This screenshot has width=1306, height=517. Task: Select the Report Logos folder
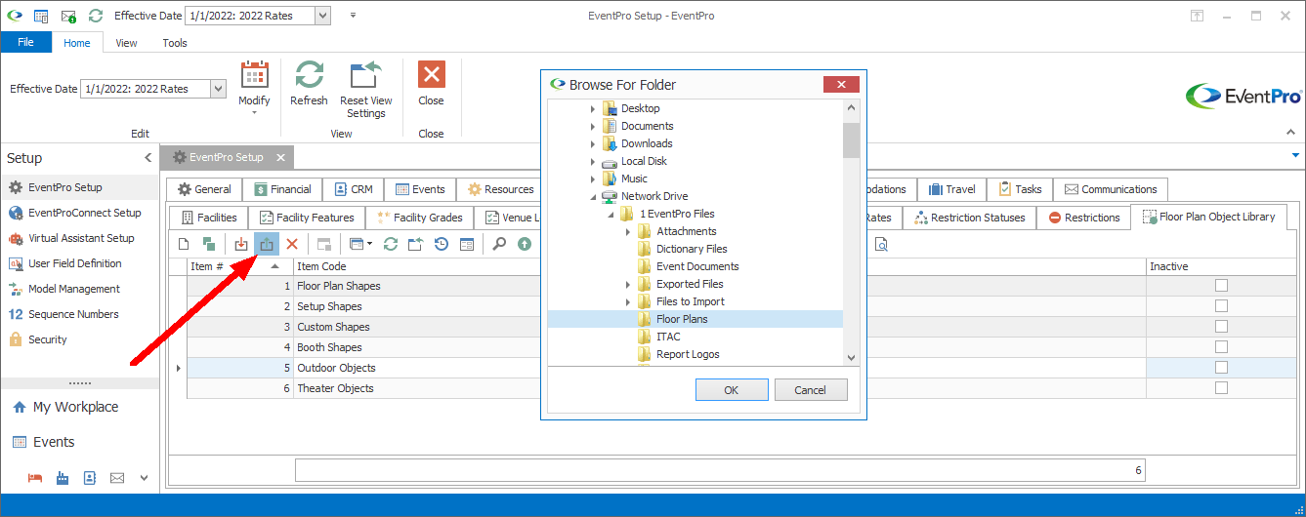tap(688, 354)
